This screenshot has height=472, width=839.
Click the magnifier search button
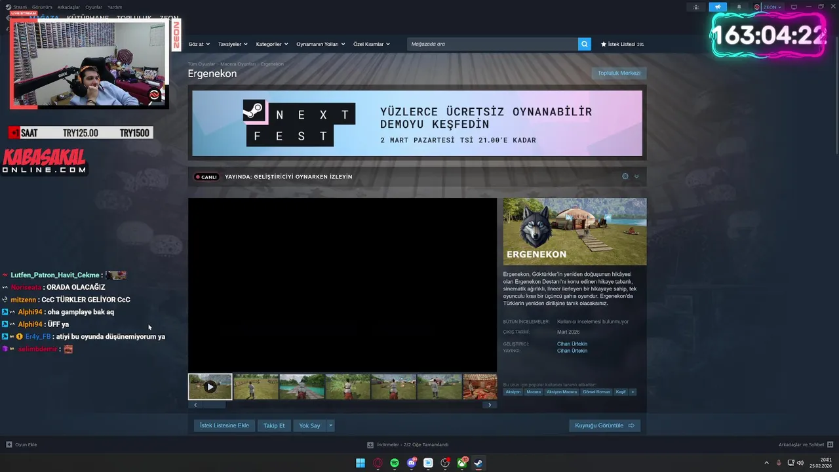coord(584,44)
